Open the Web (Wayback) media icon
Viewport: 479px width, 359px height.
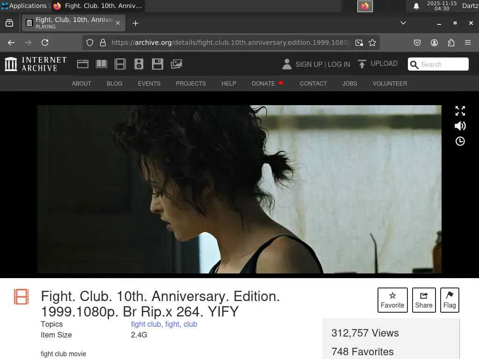83,64
